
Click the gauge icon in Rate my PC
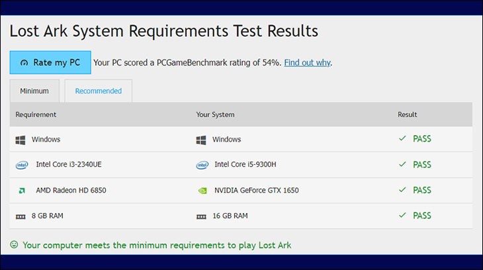[x=24, y=63]
